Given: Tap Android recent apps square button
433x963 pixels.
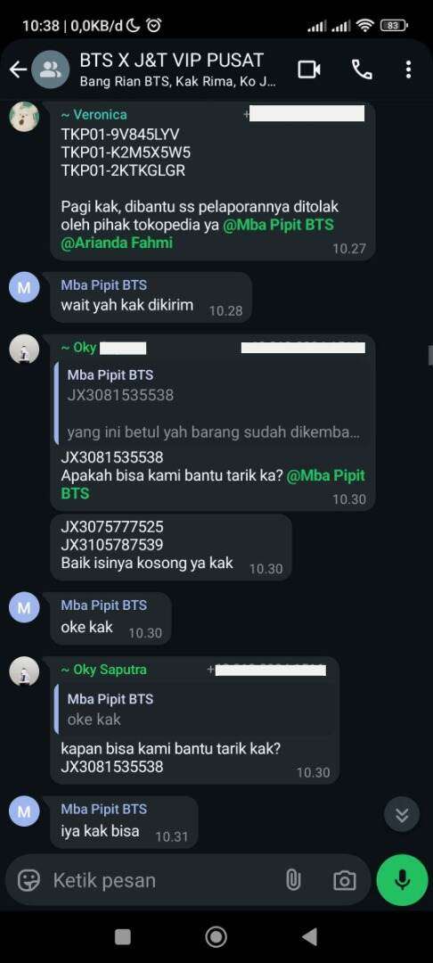Looking at the screenshot, I should 123,936.
